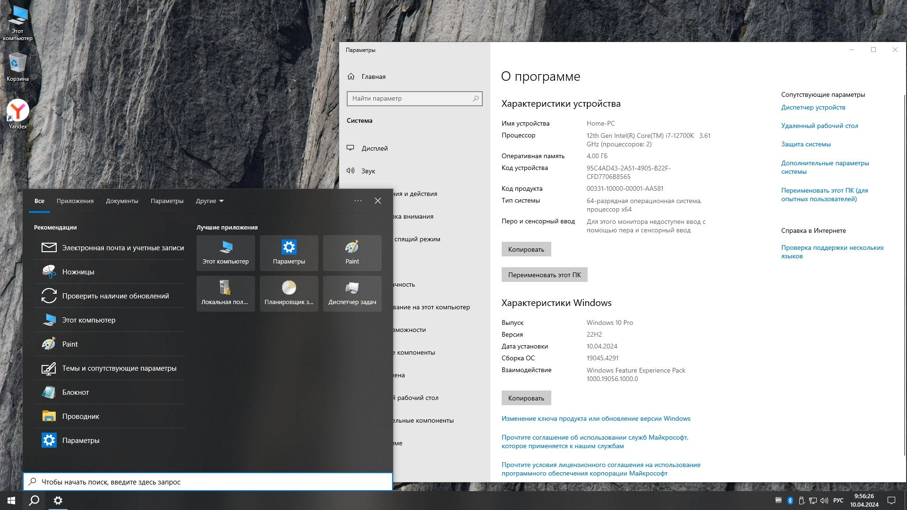Switch to Приложения search tab
Image resolution: width=907 pixels, height=510 pixels.
75,201
